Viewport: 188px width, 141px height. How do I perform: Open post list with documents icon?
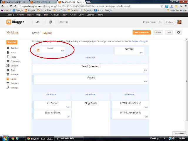(x=51, y=22)
